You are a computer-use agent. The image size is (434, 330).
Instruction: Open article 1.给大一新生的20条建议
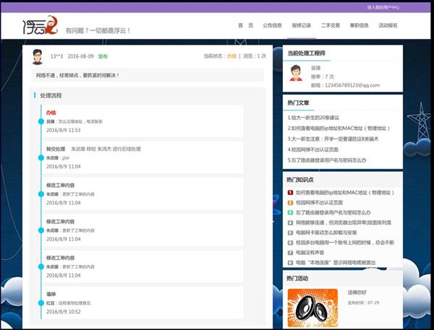click(313, 118)
